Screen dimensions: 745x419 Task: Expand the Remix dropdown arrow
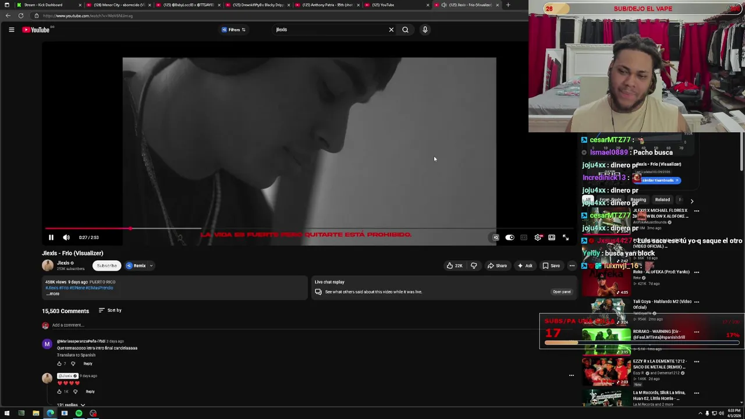click(x=151, y=265)
